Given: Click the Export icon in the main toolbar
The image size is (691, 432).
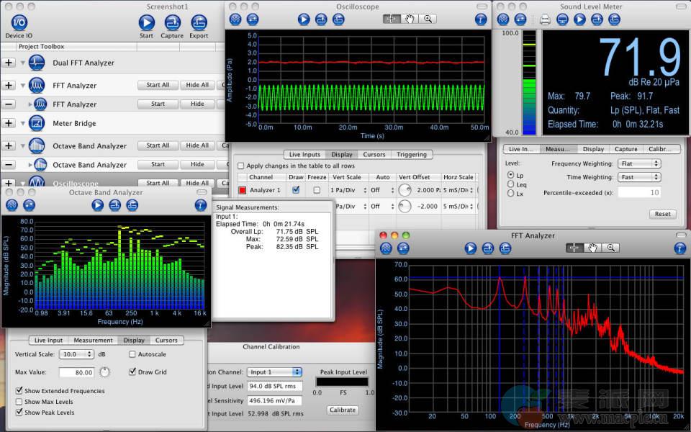Looking at the screenshot, I should [x=199, y=22].
